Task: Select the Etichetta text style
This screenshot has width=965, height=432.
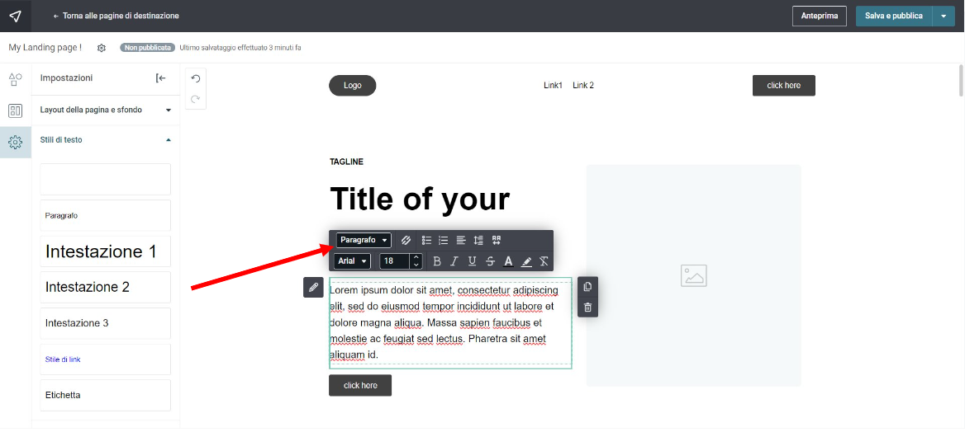Action: coord(105,395)
